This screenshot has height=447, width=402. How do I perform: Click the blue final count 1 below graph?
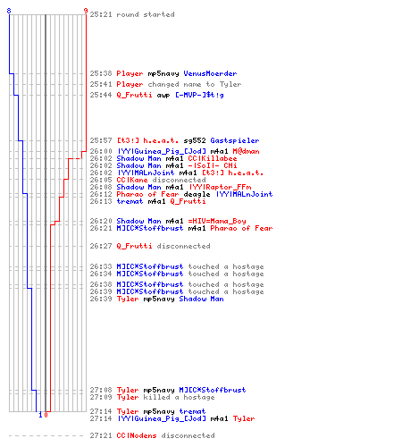[40, 415]
